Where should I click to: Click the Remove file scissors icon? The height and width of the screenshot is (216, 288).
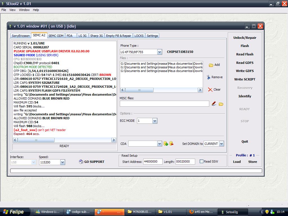point(208,77)
